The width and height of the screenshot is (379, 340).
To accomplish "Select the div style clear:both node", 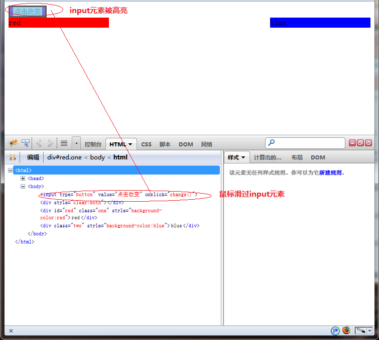I will (x=82, y=203).
